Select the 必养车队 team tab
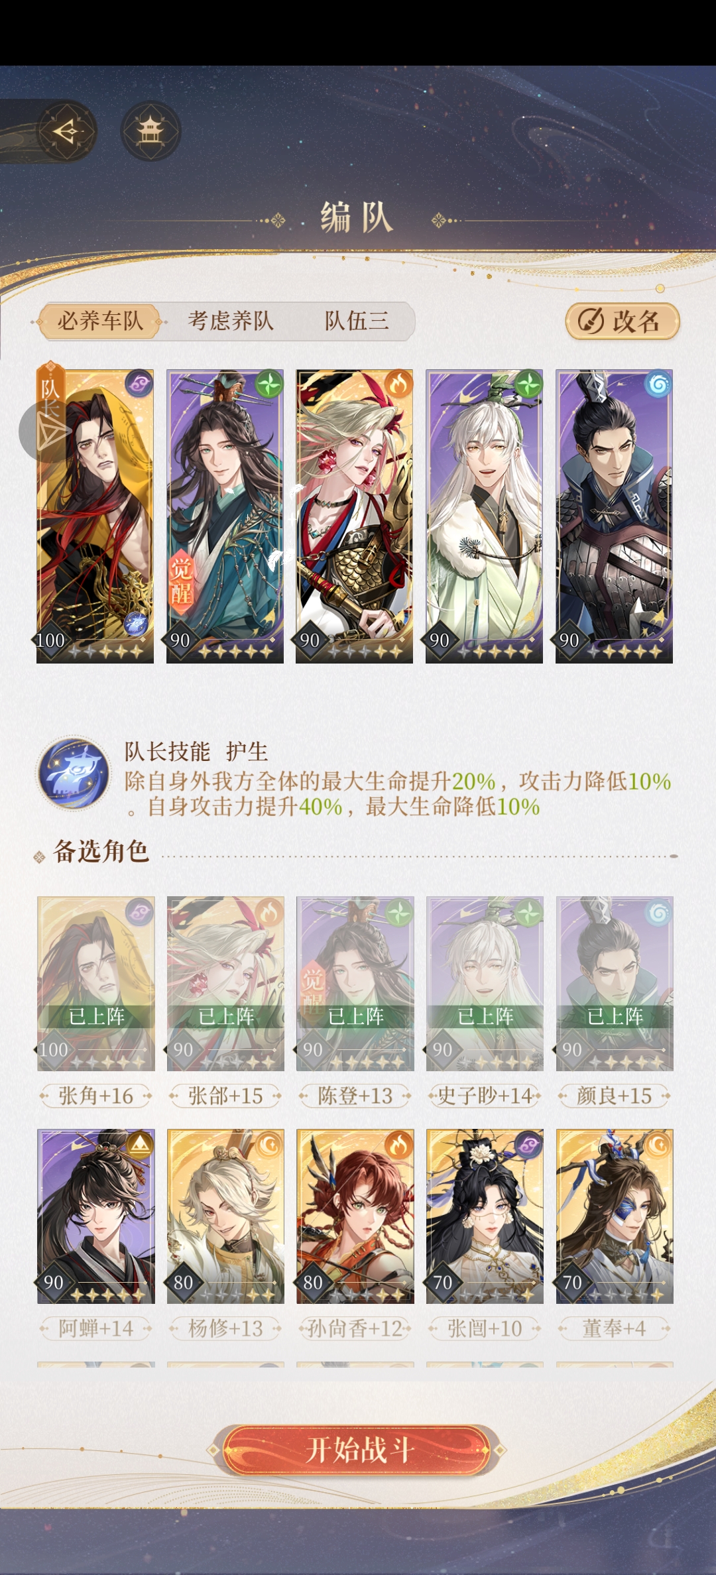716x1575 pixels. [100, 321]
